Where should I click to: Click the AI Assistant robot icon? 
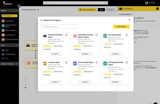coord(121,9)
